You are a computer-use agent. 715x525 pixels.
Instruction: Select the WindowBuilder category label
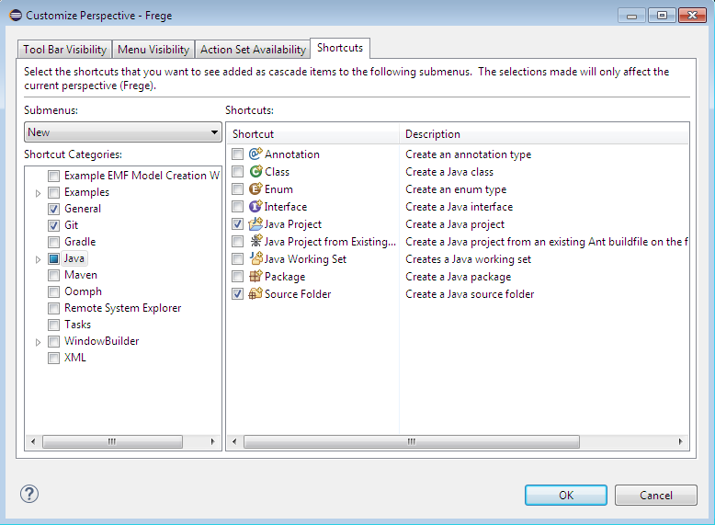(x=102, y=341)
